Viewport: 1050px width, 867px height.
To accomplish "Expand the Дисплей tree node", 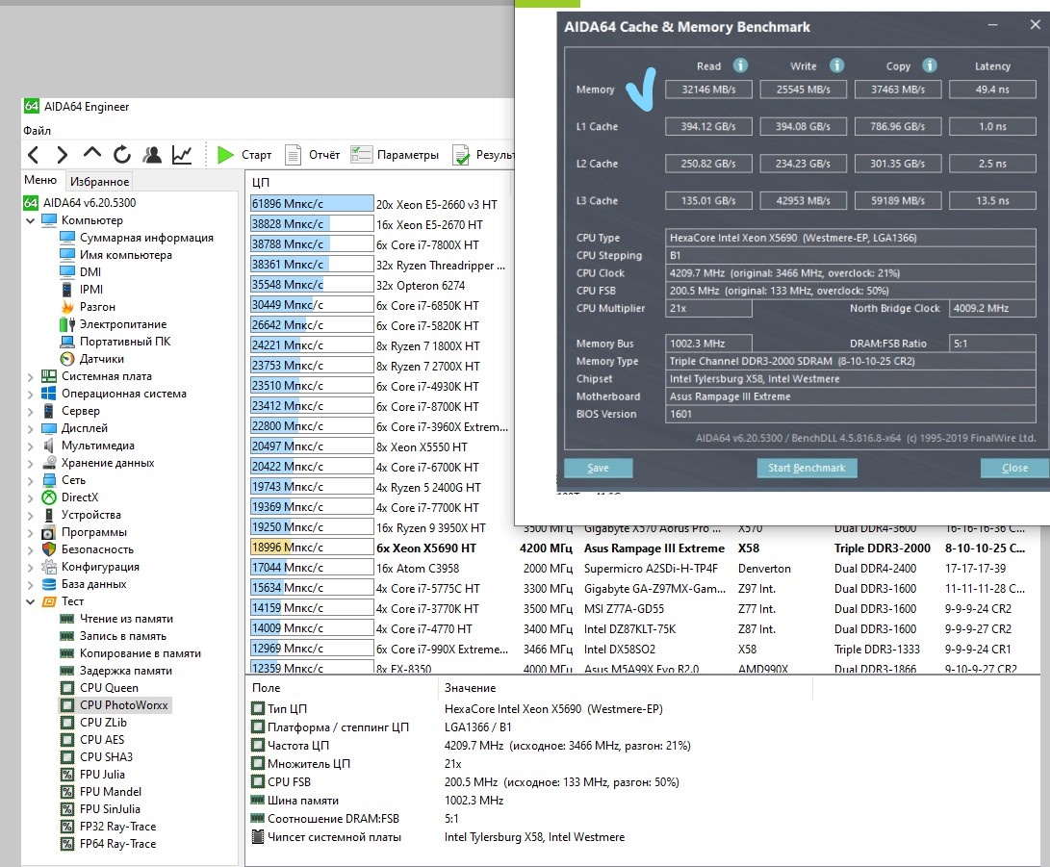I will point(30,428).
